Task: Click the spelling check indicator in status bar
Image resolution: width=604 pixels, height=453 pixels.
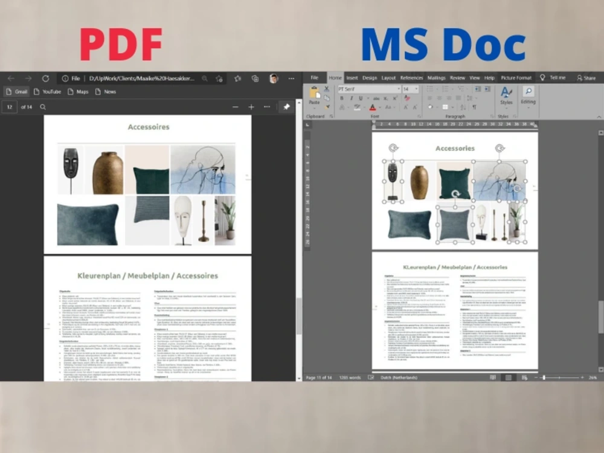Action: click(x=370, y=377)
